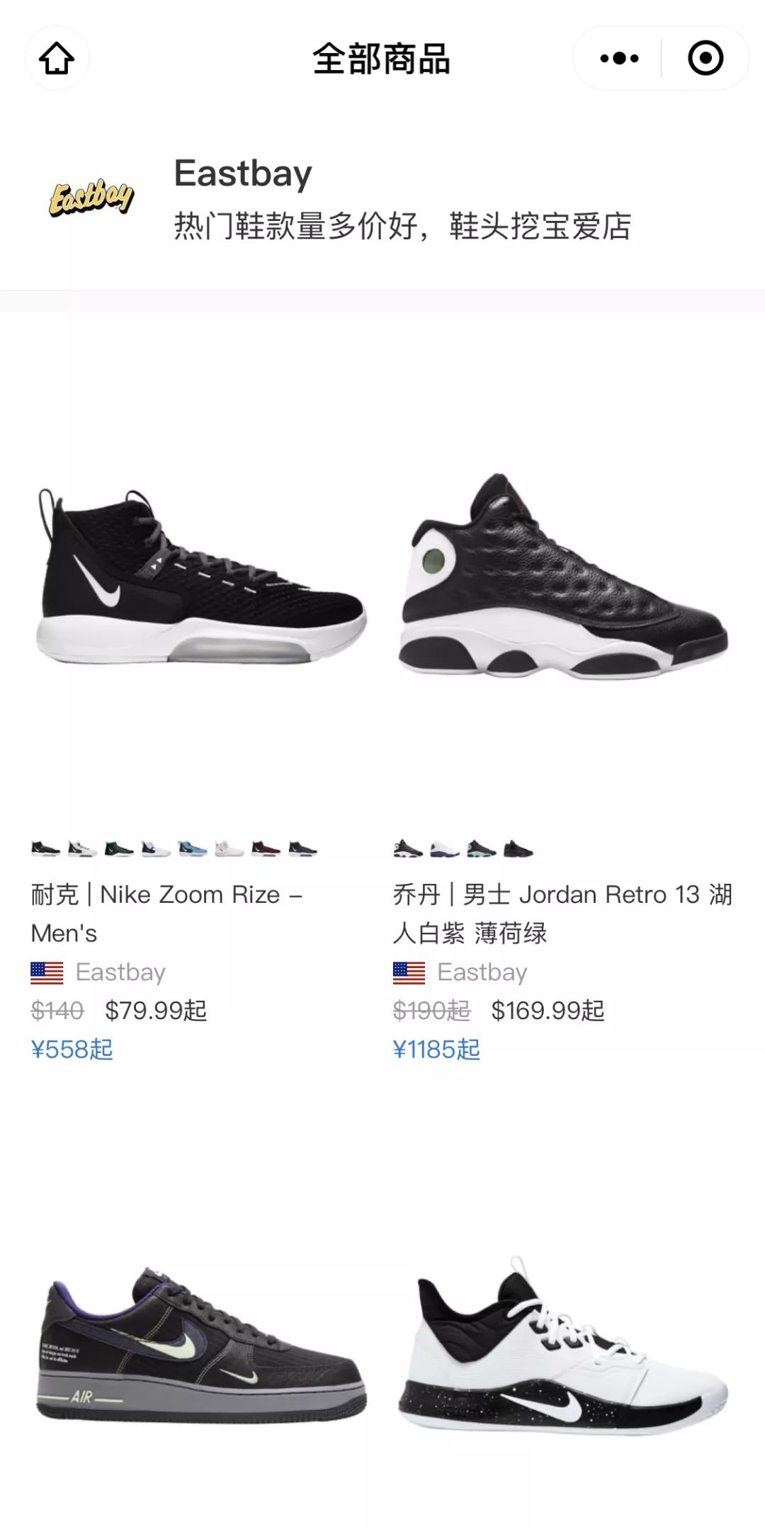Screen dimensions: 765x1529
Task: Open the Nike Zoom Rize shoe image
Action: [x=200, y=575]
